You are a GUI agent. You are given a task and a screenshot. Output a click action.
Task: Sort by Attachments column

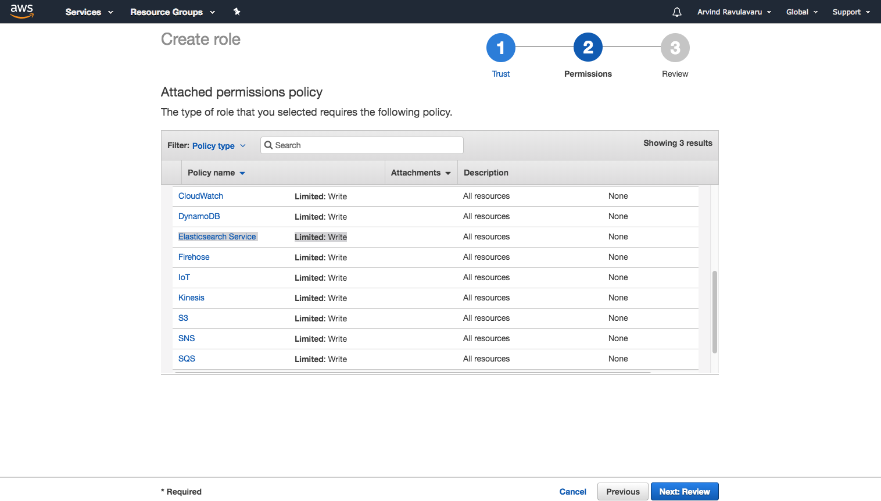421,173
